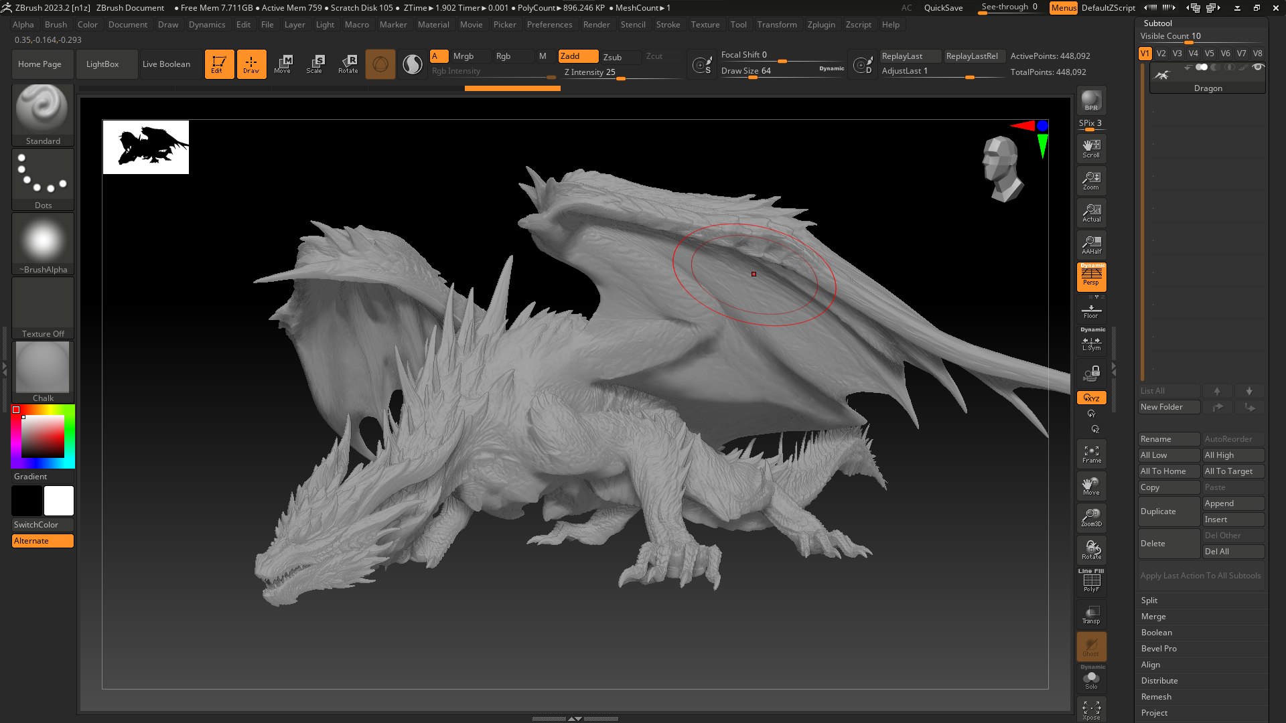Click the Floor grid icon
This screenshot has height=723, width=1286.
click(x=1091, y=310)
